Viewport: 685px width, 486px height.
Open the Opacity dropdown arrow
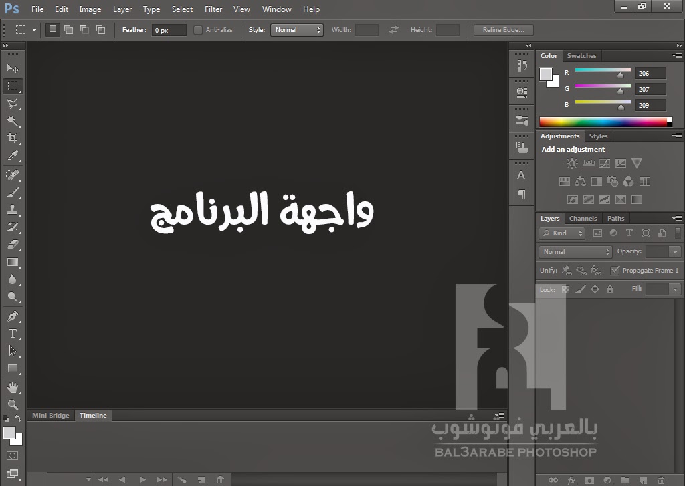point(676,252)
